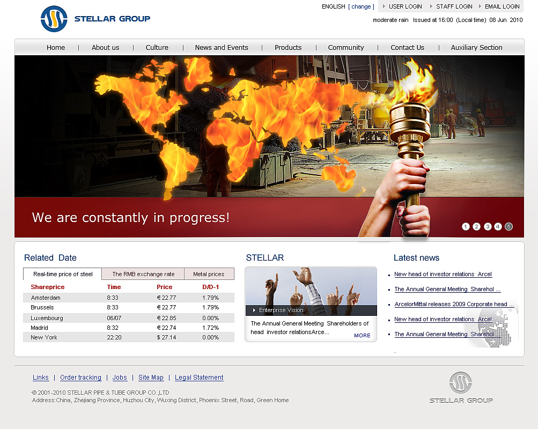
Task: Click the New York shareprice row
Action: tap(129, 337)
